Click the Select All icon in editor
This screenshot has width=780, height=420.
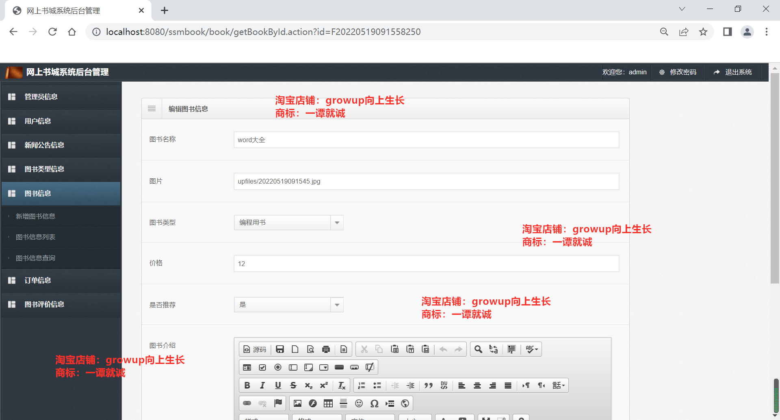511,349
